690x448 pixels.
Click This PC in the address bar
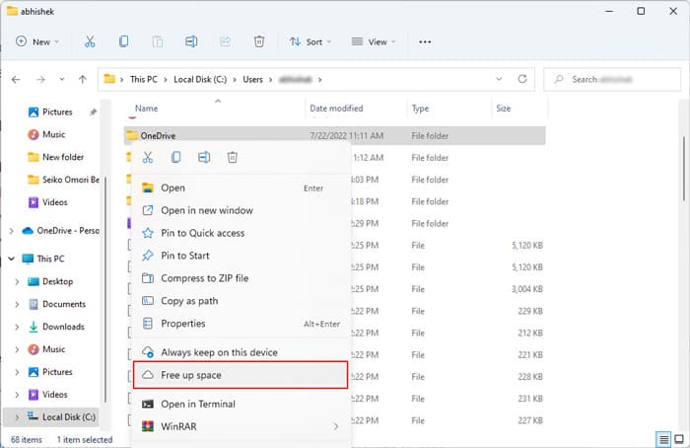[144, 79]
